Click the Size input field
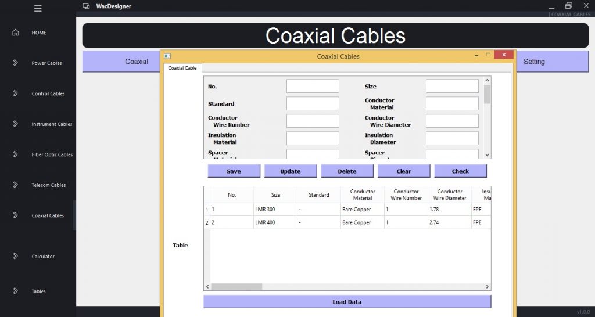Image resolution: width=595 pixels, height=317 pixels. click(x=452, y=86)
